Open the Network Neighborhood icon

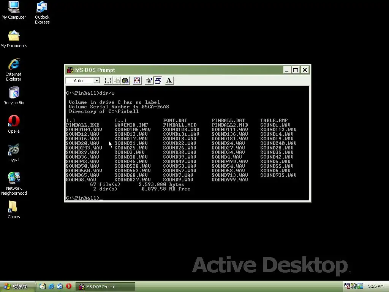pos(14,184)
